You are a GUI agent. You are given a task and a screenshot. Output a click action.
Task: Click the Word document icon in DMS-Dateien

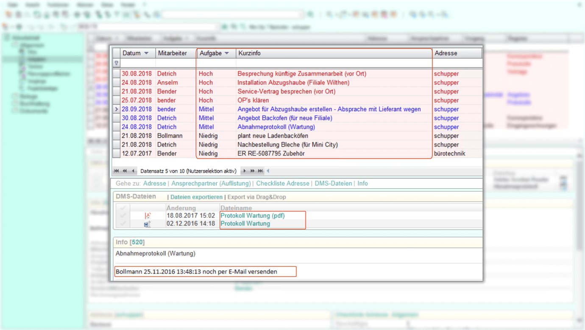click(x=147, y=224)
